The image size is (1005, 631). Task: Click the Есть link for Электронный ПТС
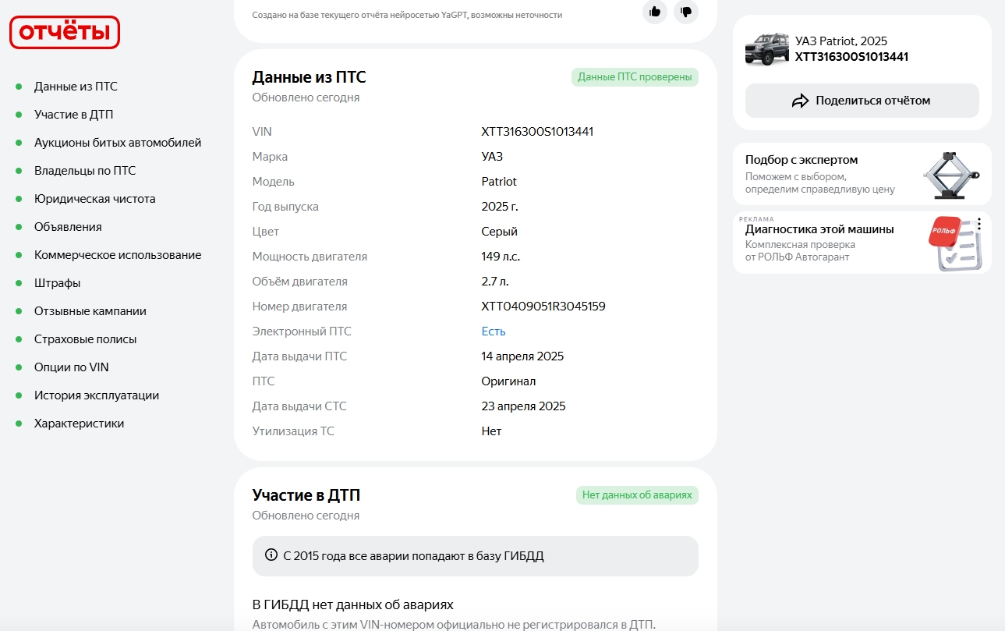click(494, 331)
